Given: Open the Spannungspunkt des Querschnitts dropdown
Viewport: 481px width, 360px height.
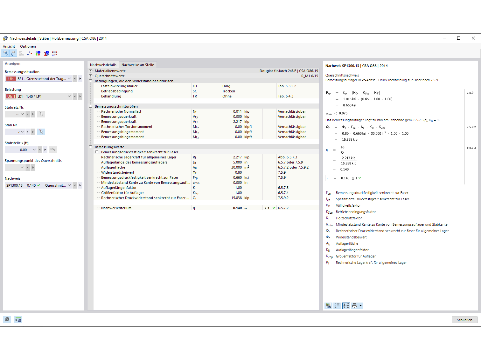Looking at the screenshot, I should (x=22, y=167).
